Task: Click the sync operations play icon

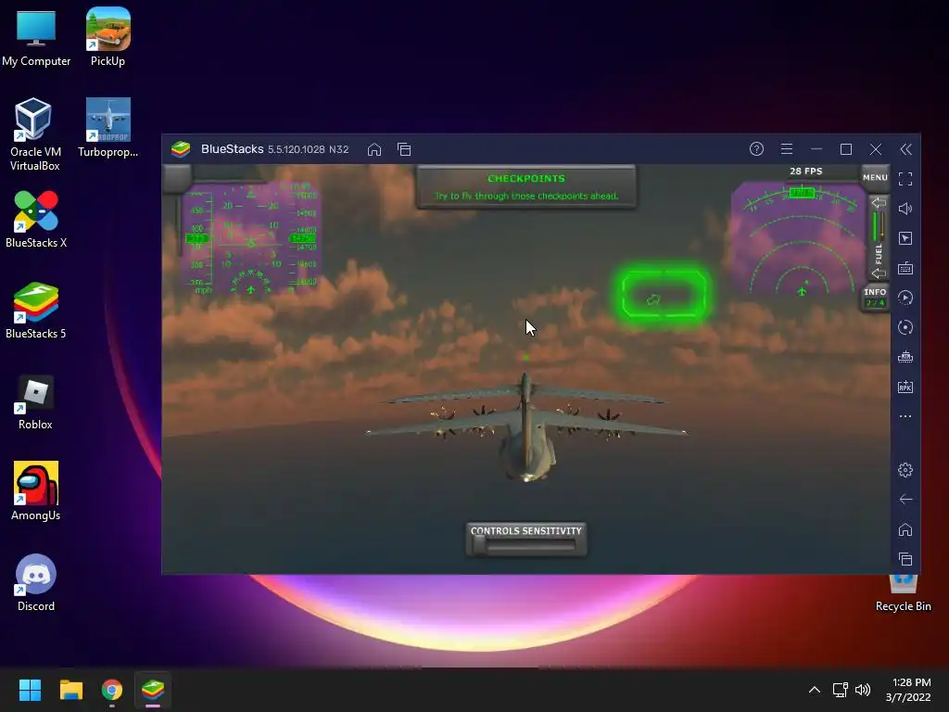Action: (x=905, y=298)
